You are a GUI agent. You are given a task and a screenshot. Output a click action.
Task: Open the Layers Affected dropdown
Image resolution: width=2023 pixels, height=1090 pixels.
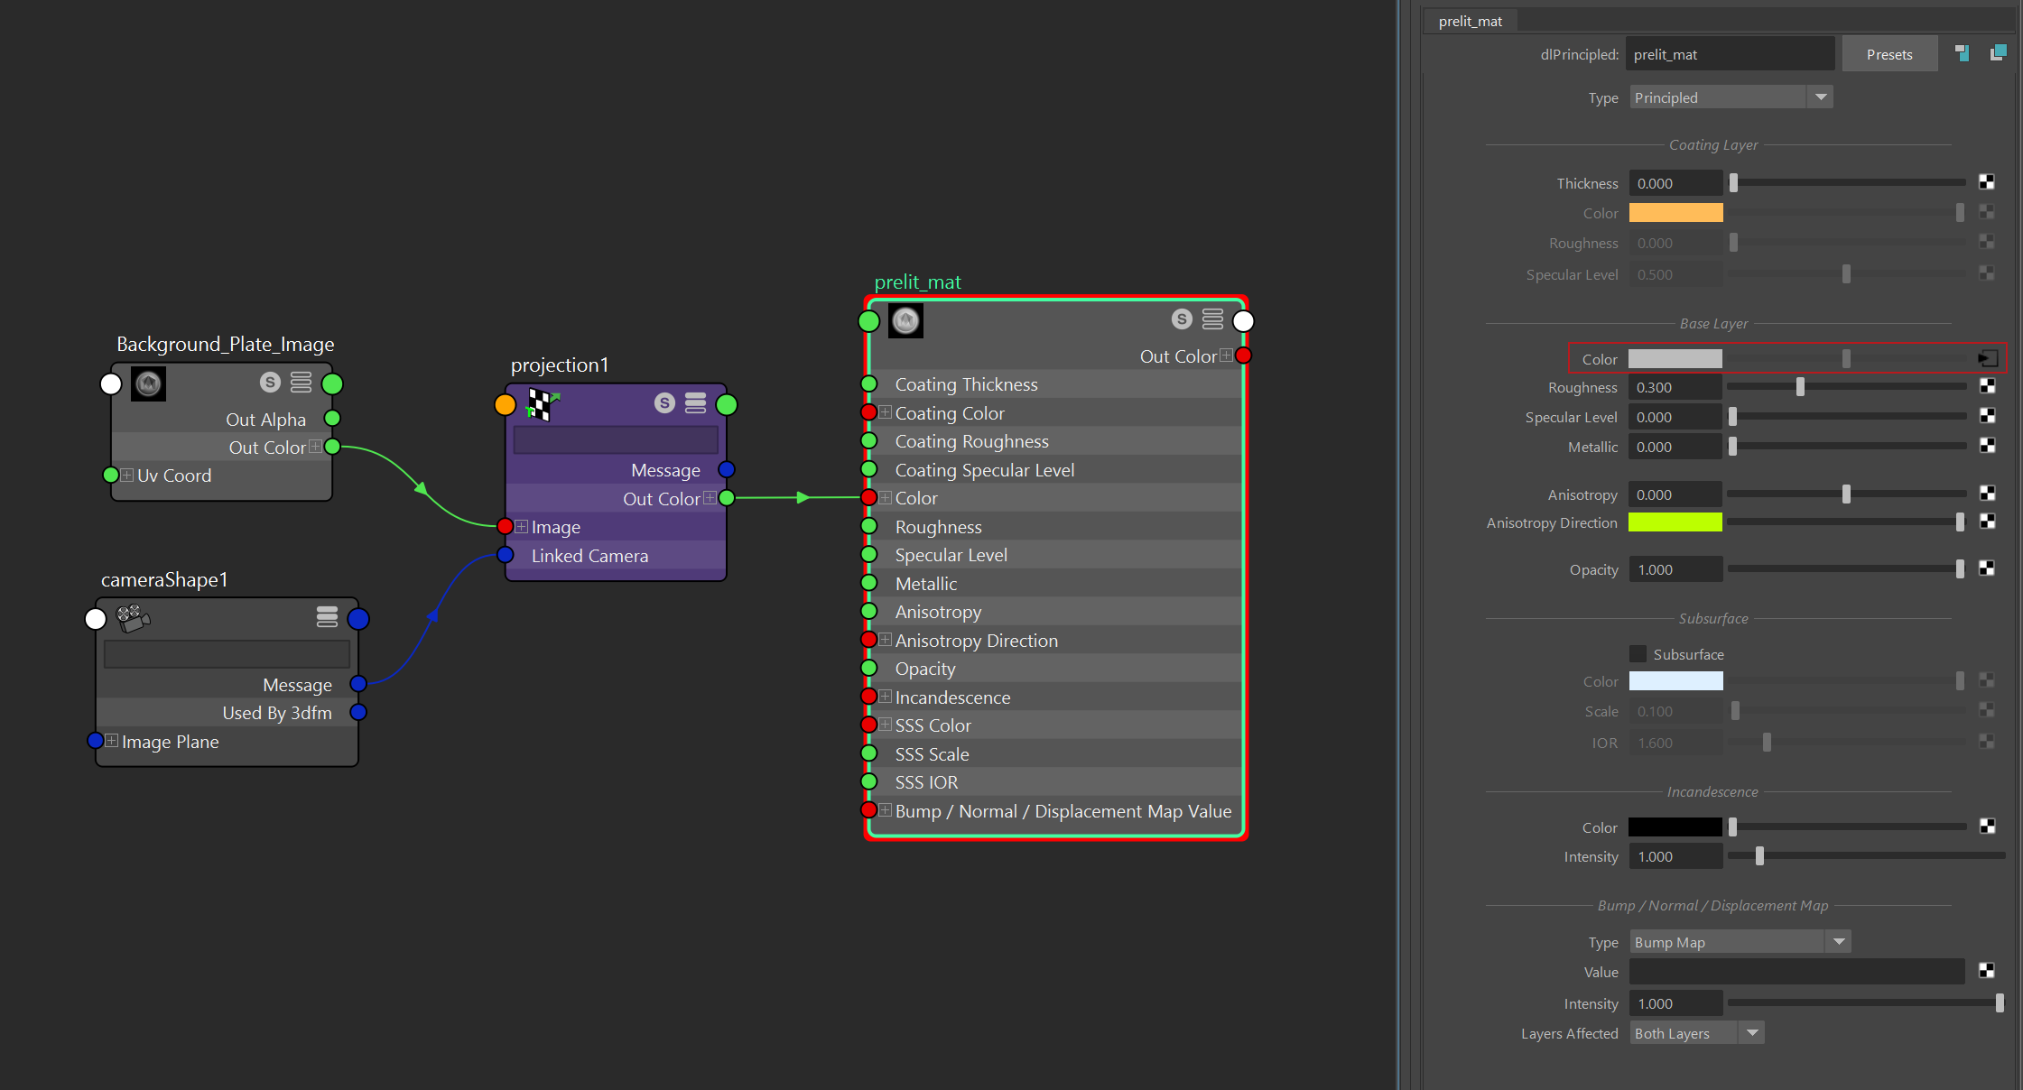click(x=1696, y=1033)
